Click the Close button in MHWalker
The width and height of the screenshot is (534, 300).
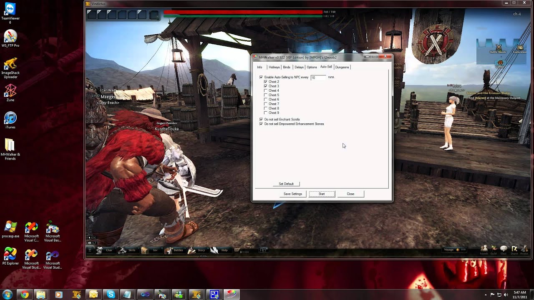pos(350,194)
